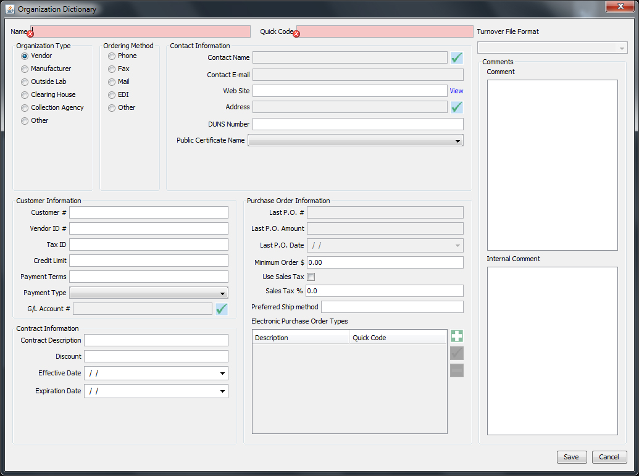Click the View link next to Web Site
This screenshot has width=639, height=476.
[x=456, y=91]
